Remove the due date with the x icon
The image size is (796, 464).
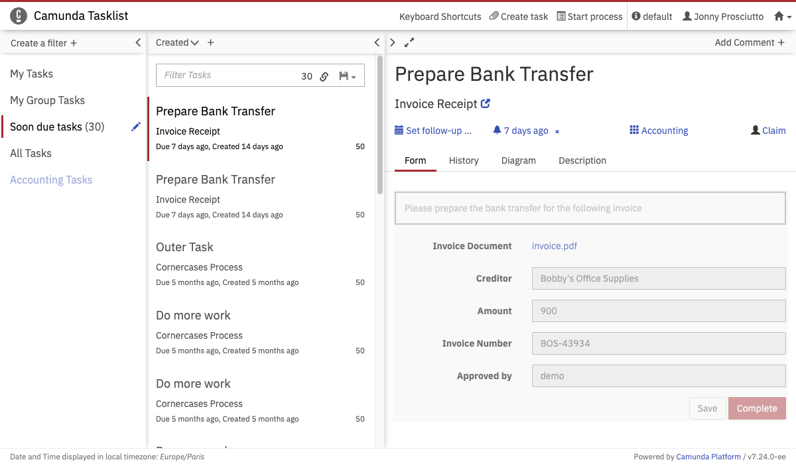(x=557, y=131)
